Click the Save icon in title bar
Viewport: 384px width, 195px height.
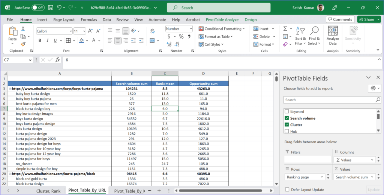[x=51, y=7]
